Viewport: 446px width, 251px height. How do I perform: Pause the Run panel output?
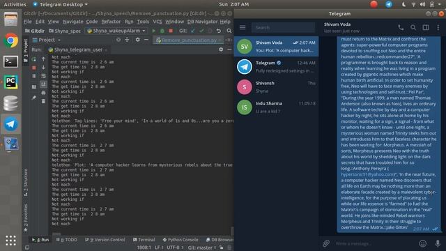point(34,76)
